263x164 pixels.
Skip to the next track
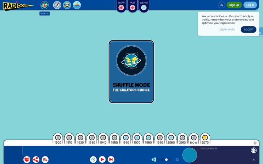pyautogui.click(x=111, y=160)
